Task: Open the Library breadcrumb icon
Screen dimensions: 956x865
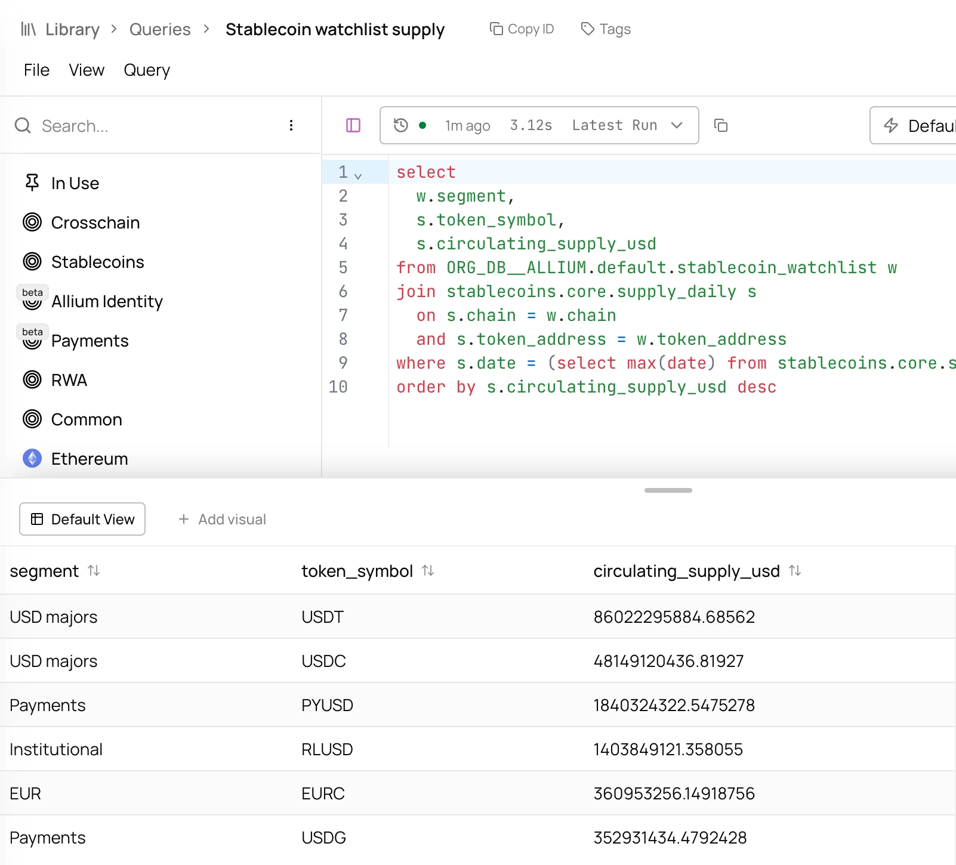Action: (x=28, y=29)
